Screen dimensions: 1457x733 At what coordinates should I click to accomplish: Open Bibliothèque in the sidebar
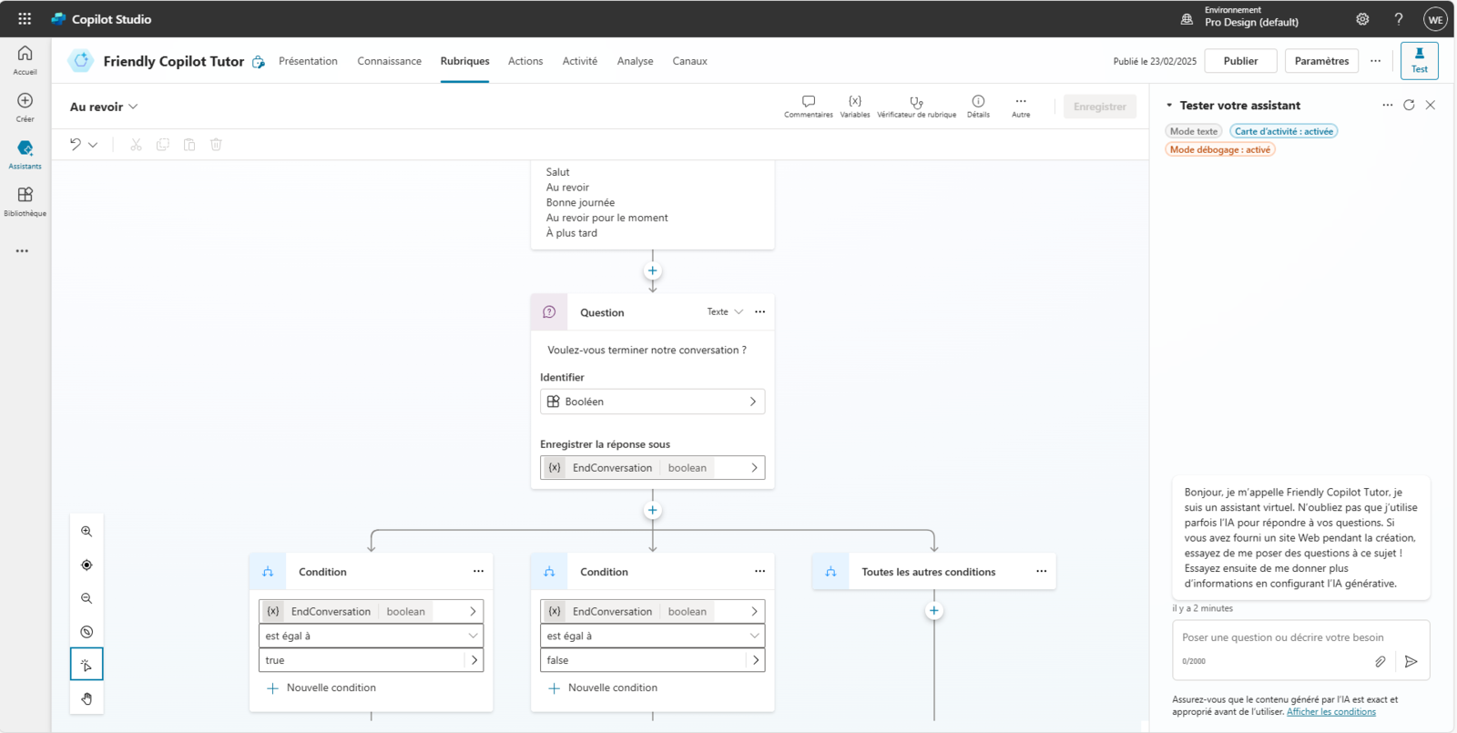pos(25,201)
